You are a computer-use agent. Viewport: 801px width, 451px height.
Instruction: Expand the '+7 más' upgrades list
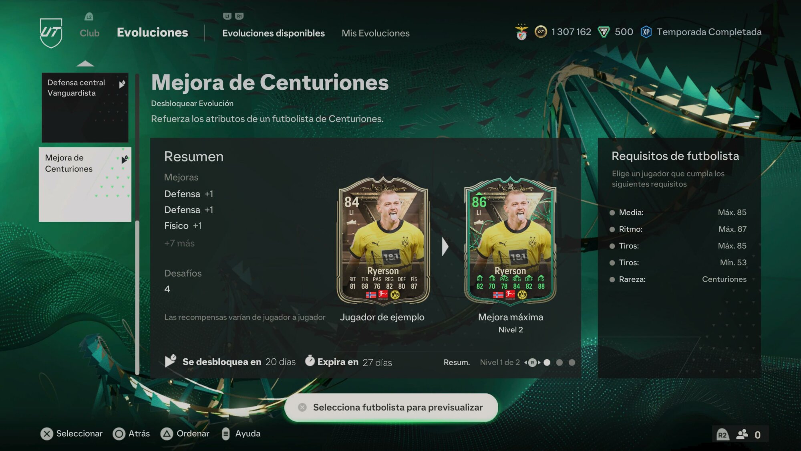(x=179, y=243)
